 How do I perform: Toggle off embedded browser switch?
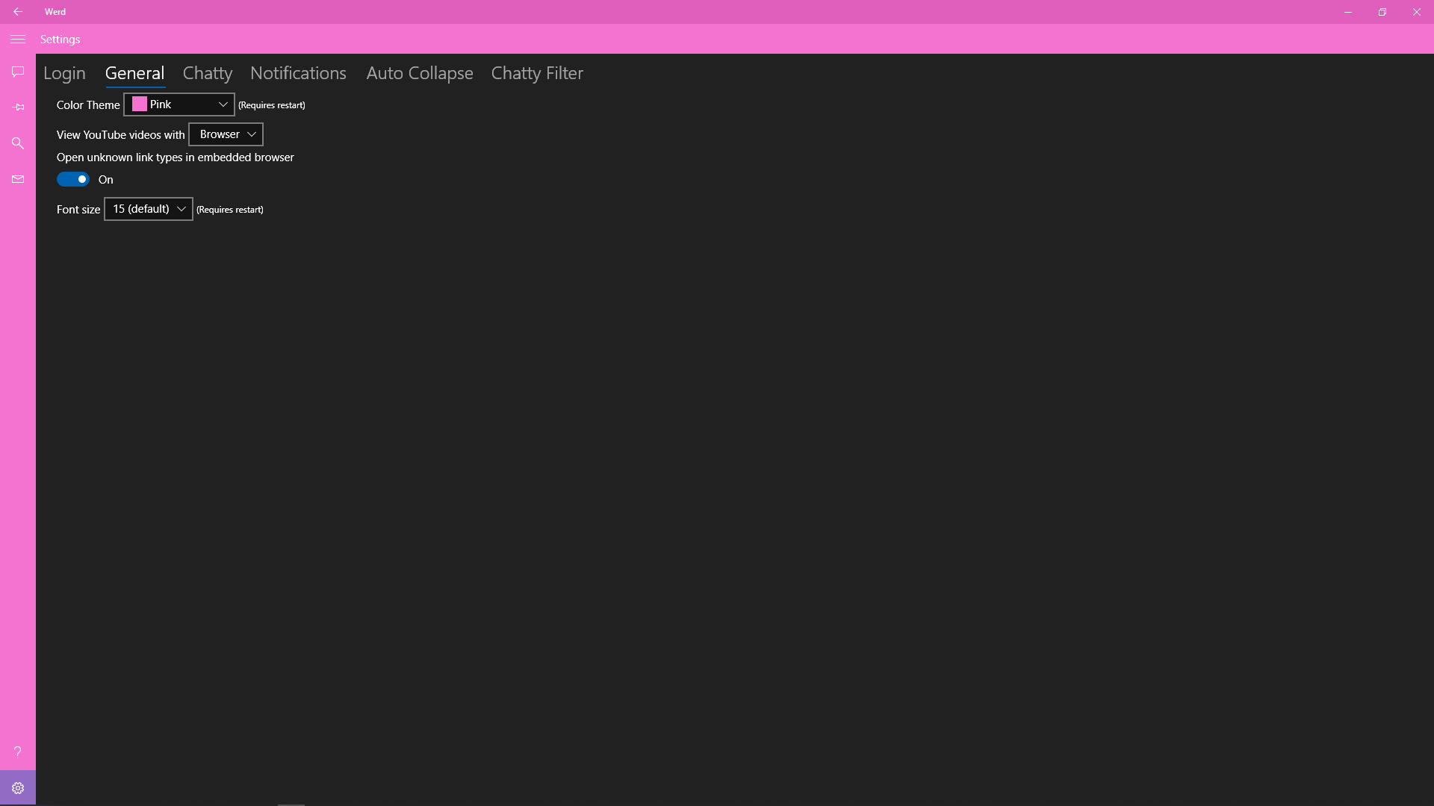[x=73, y=179]
